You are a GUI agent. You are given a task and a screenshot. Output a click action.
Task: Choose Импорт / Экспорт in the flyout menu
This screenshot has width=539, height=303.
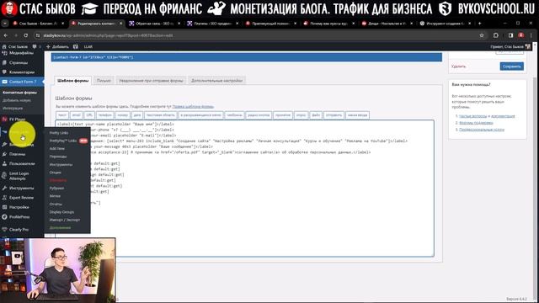click(65, 220)
